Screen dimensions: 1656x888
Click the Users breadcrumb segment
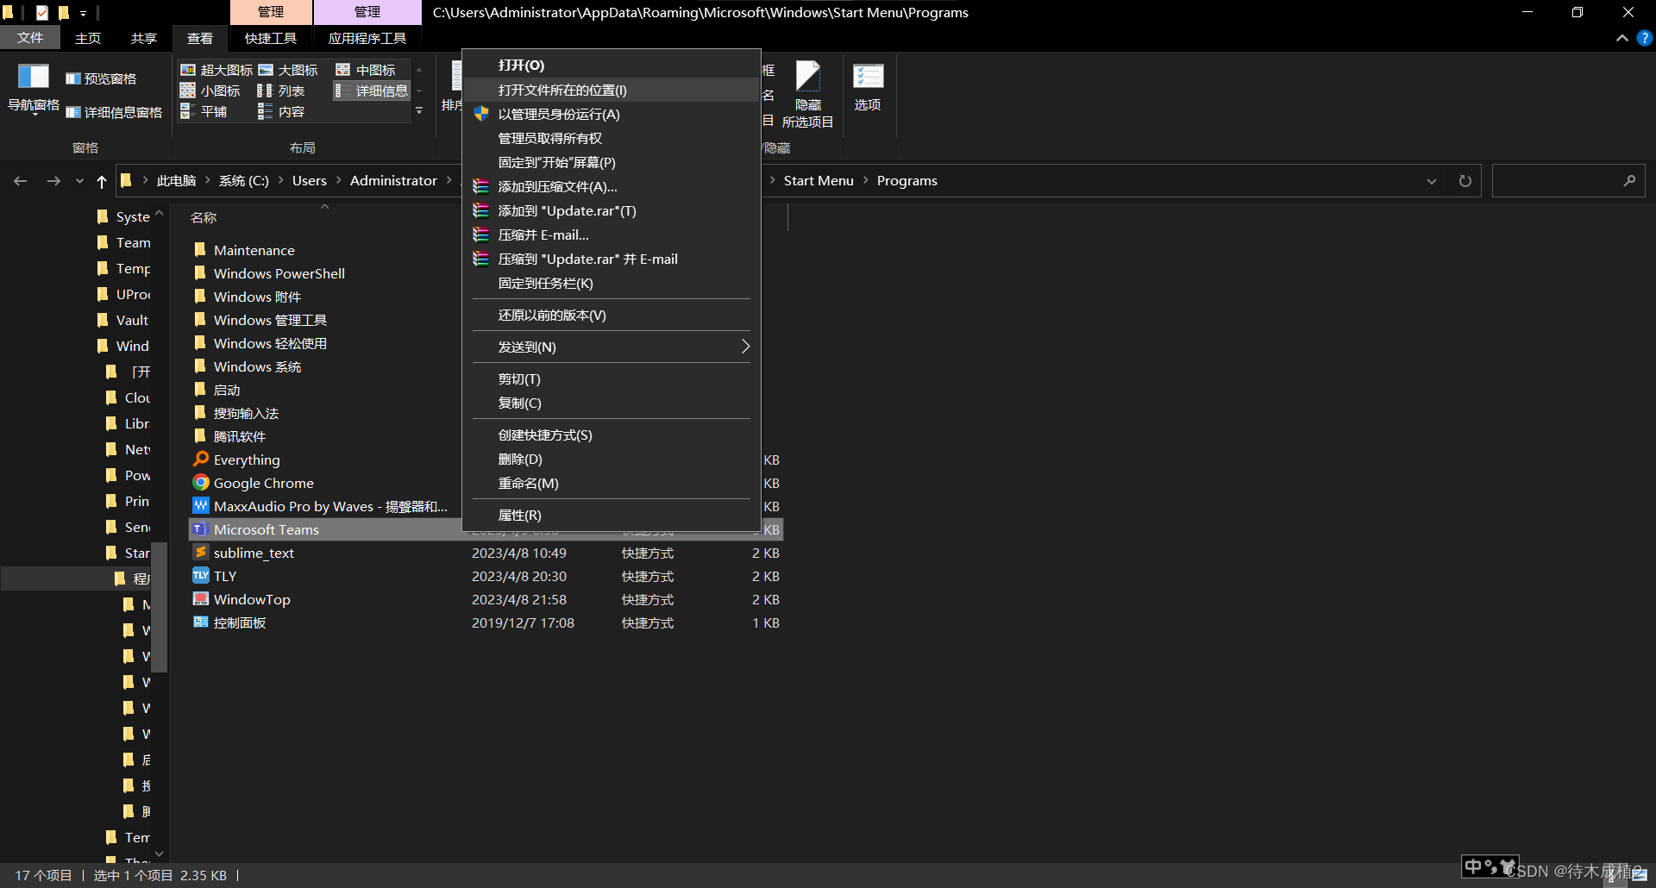tap(310, 181)
